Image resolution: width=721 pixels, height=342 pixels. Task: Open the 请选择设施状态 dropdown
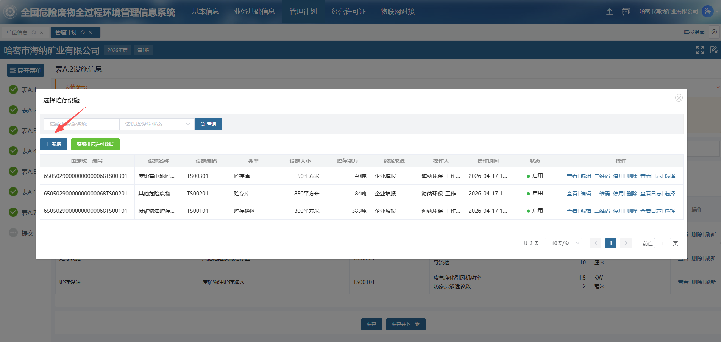pos(157,124)
